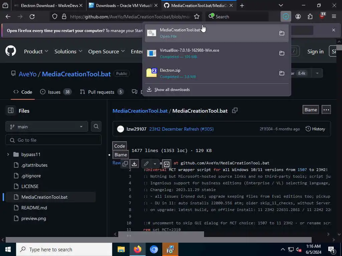
Task: Open the MediaCreationTool.bat repository link
Action: click(x=76, y=74)
